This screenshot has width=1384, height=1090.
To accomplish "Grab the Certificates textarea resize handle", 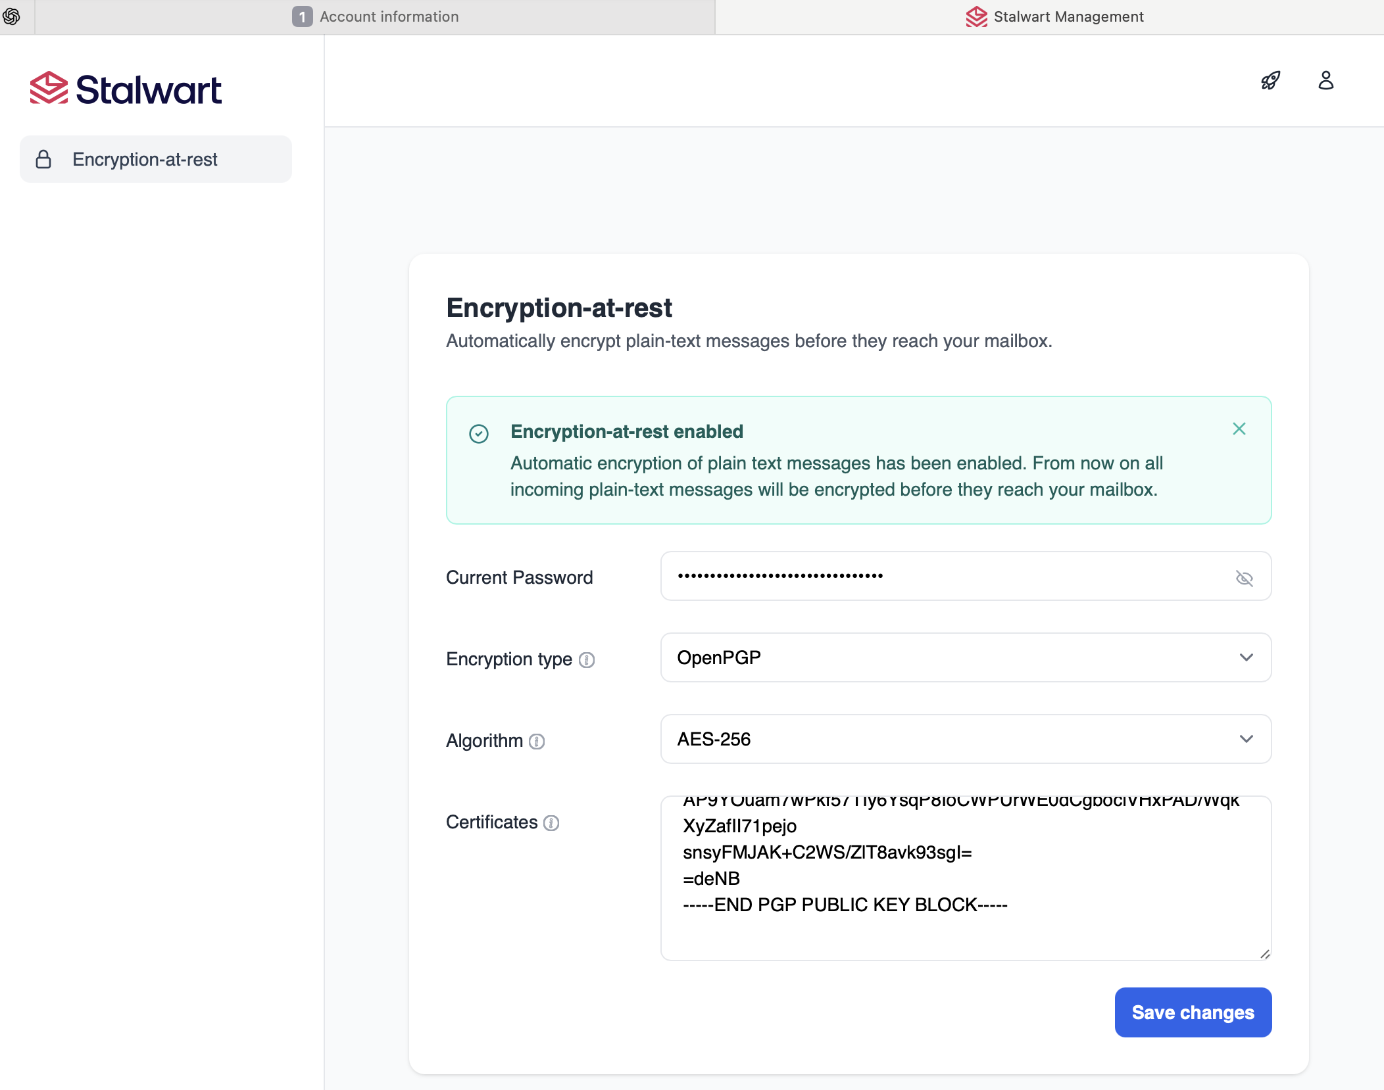I will coord(1264,954).
